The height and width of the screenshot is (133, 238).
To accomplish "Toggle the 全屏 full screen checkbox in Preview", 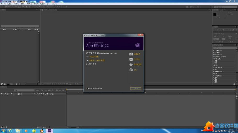I will [229, 42].
